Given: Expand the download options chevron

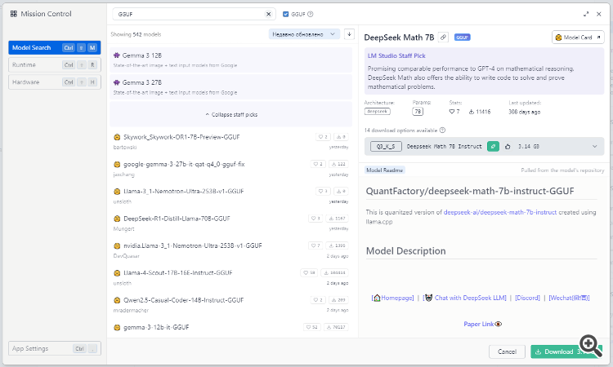Looking at the screenshot, I should tap(595, 147).
